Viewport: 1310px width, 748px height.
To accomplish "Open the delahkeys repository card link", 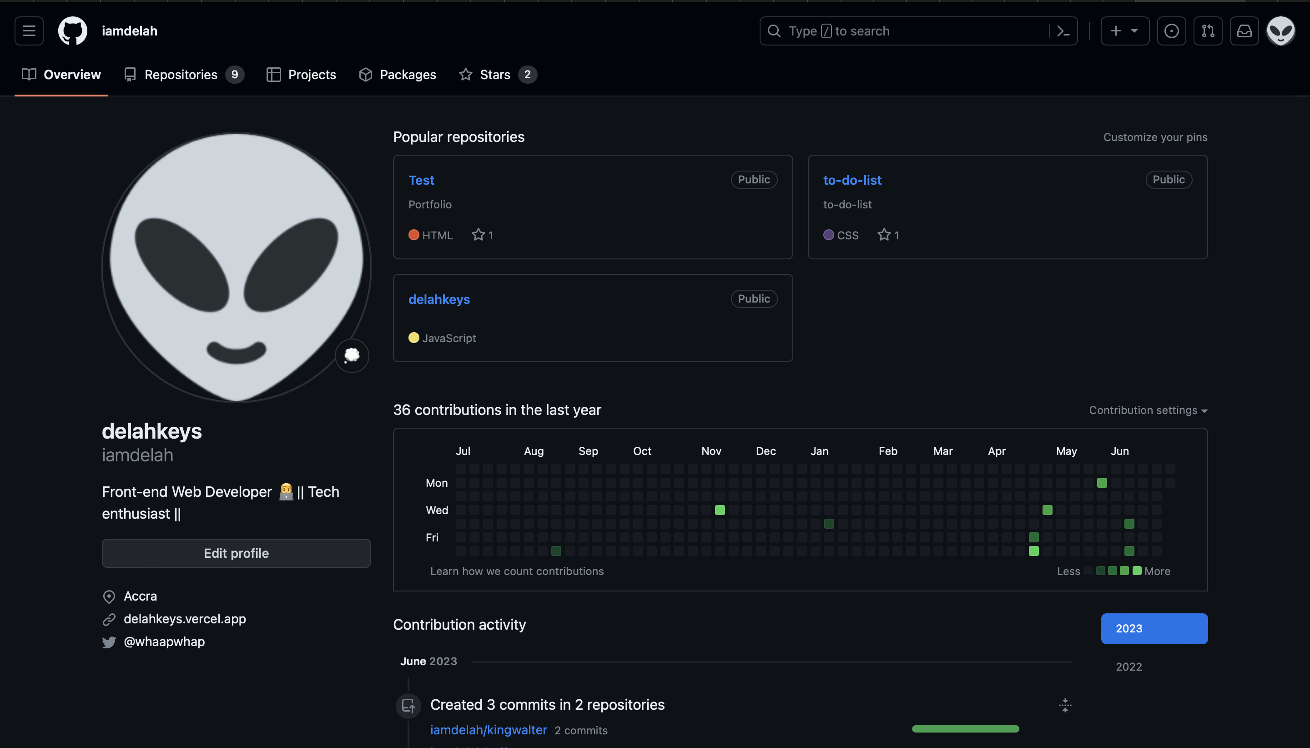I will [x=439, y=299].
